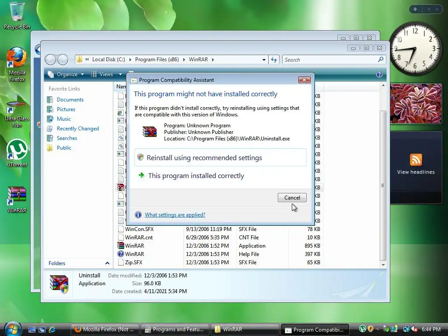Open Public in Favorite Links
This screenshot has height=336, width=448.
point(64,147)
